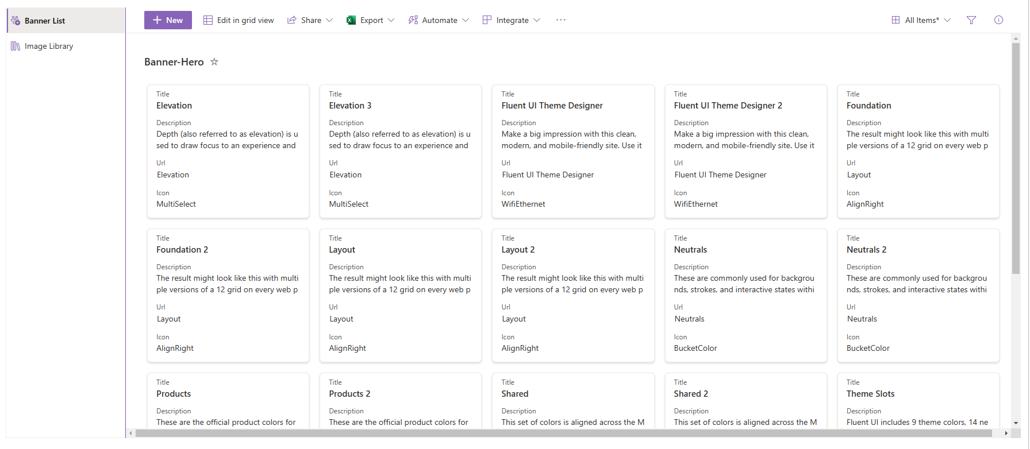
Task: Select the Shared card title
Action: tap(514, 394)
